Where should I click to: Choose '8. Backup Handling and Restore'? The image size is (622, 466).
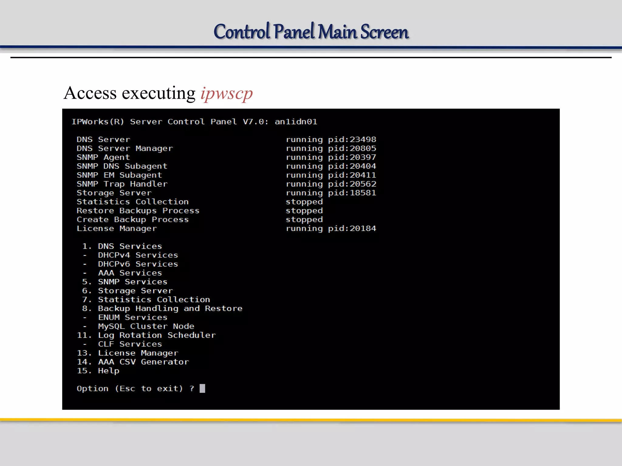162,309
